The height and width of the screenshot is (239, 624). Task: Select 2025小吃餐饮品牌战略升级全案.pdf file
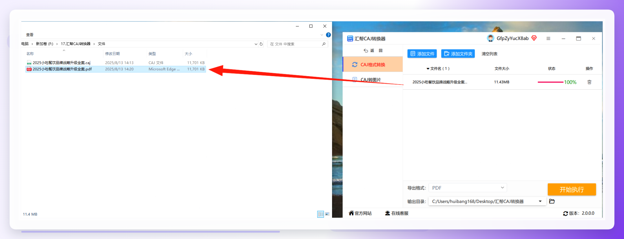62,69
